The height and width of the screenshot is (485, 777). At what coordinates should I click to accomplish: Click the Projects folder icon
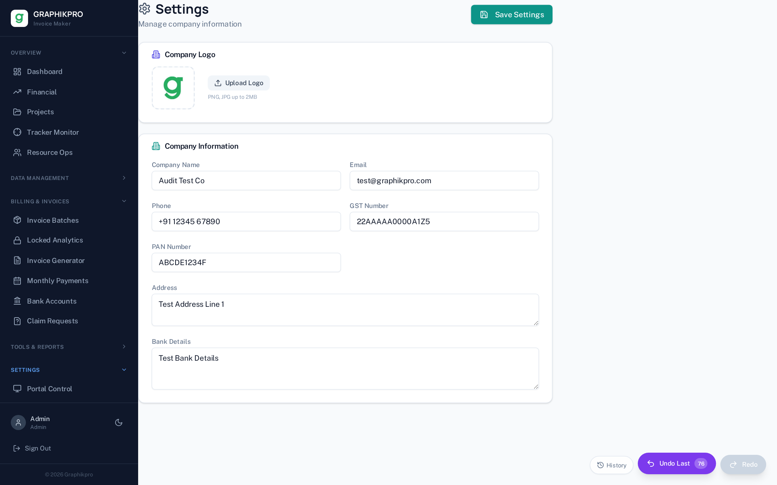click(17, 112)
